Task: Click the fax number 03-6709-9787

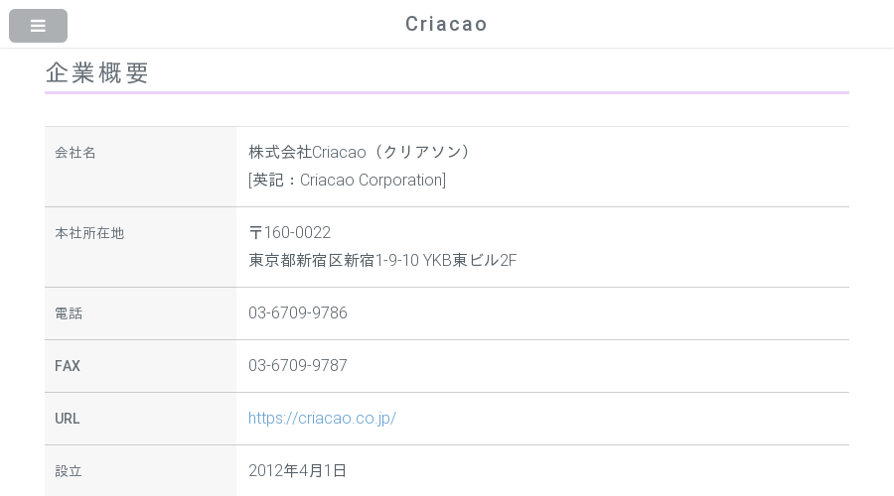Action: click(x=298, y=365)
